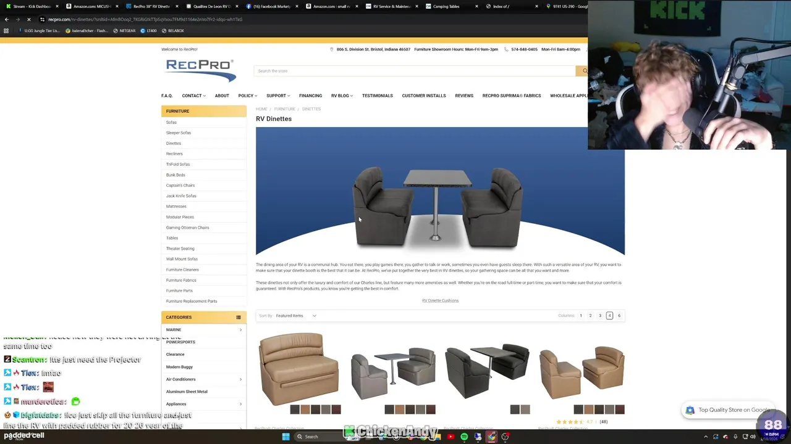Set product grid to 3 columns
This screenshot has height=444, width=791.
[x=599, y=316]
